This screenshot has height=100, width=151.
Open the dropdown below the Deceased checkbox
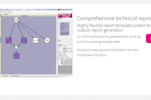pyautogui.click(x=67, y=52)
